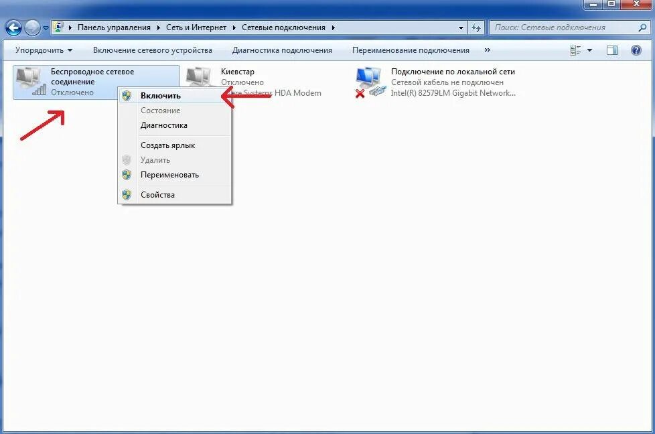
Task: Click Intel(R) 82579LM Gigabit Network text
Action: tap(453, 93)
